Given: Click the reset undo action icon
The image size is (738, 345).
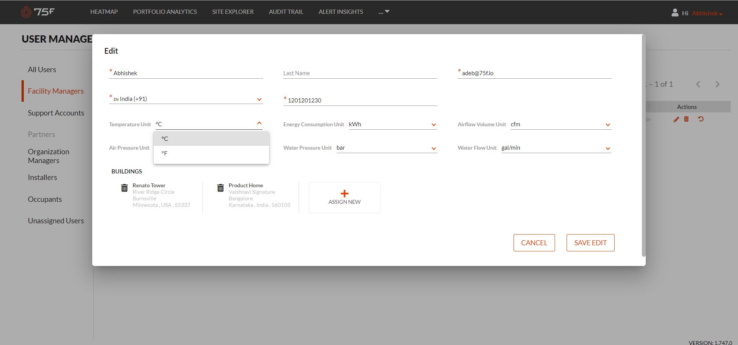Looking at the screenshot, I should click(x=701, y=119).
